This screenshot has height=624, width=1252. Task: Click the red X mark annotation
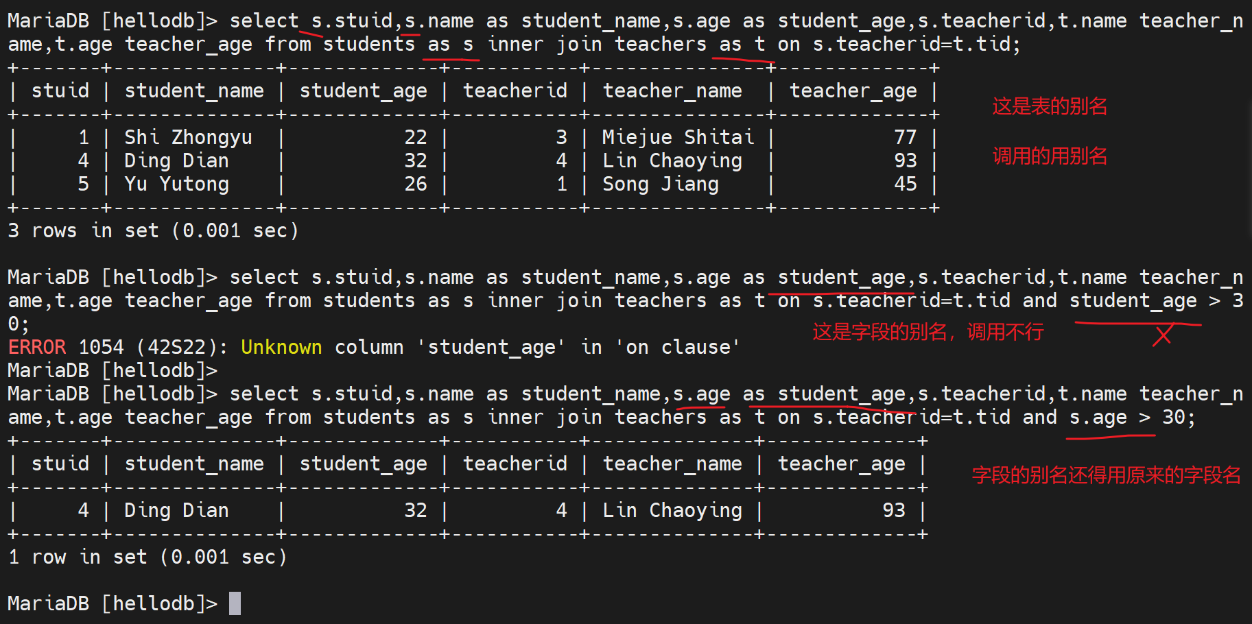[x=1162, y=335]
